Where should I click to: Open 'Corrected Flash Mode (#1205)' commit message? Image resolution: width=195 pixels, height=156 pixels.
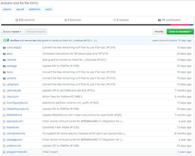tap(61, 127)
